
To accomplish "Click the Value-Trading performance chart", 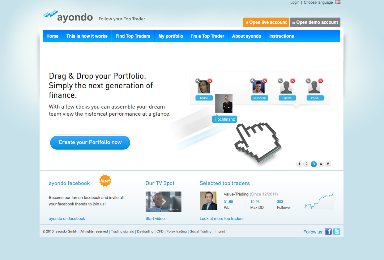I will point(319,201).
